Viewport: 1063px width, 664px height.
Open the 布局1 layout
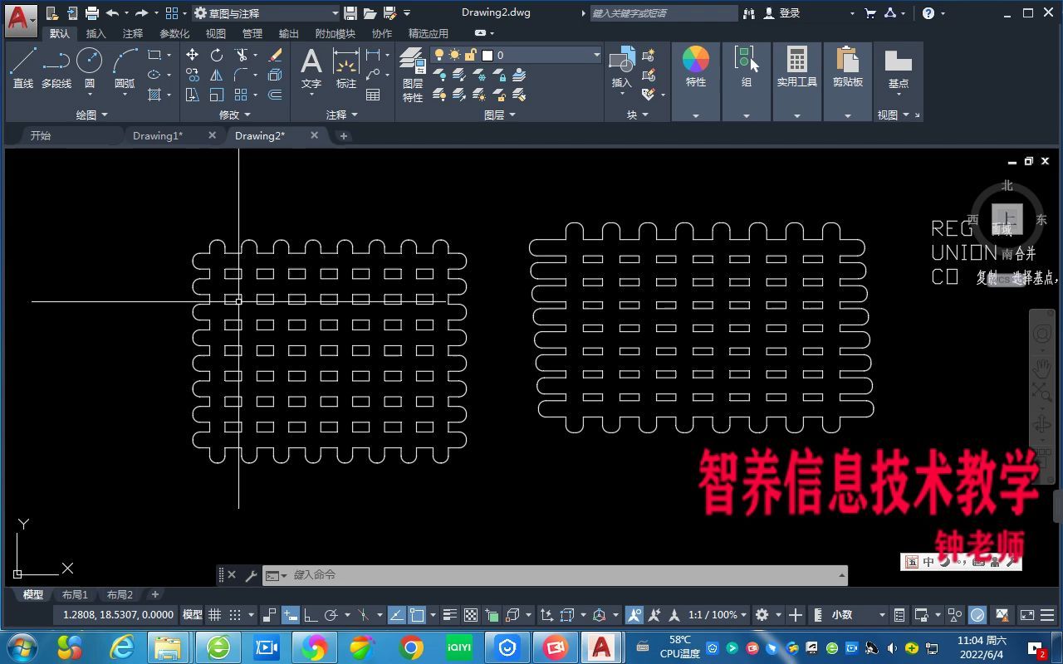[74, 594]
